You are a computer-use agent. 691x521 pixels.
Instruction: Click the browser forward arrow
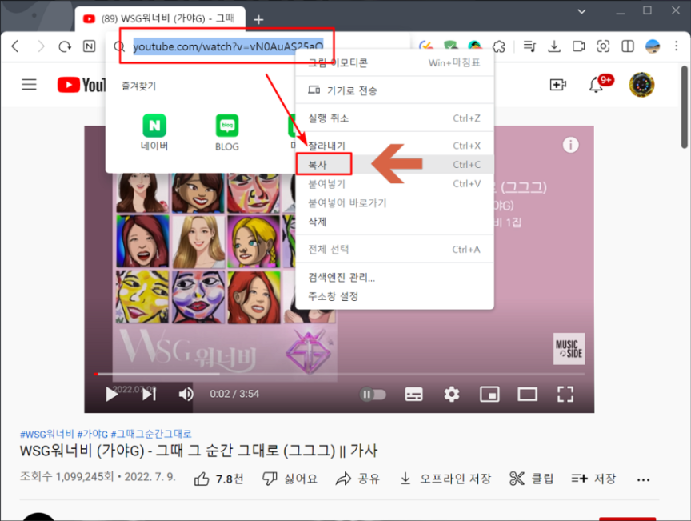pos(41,46)
